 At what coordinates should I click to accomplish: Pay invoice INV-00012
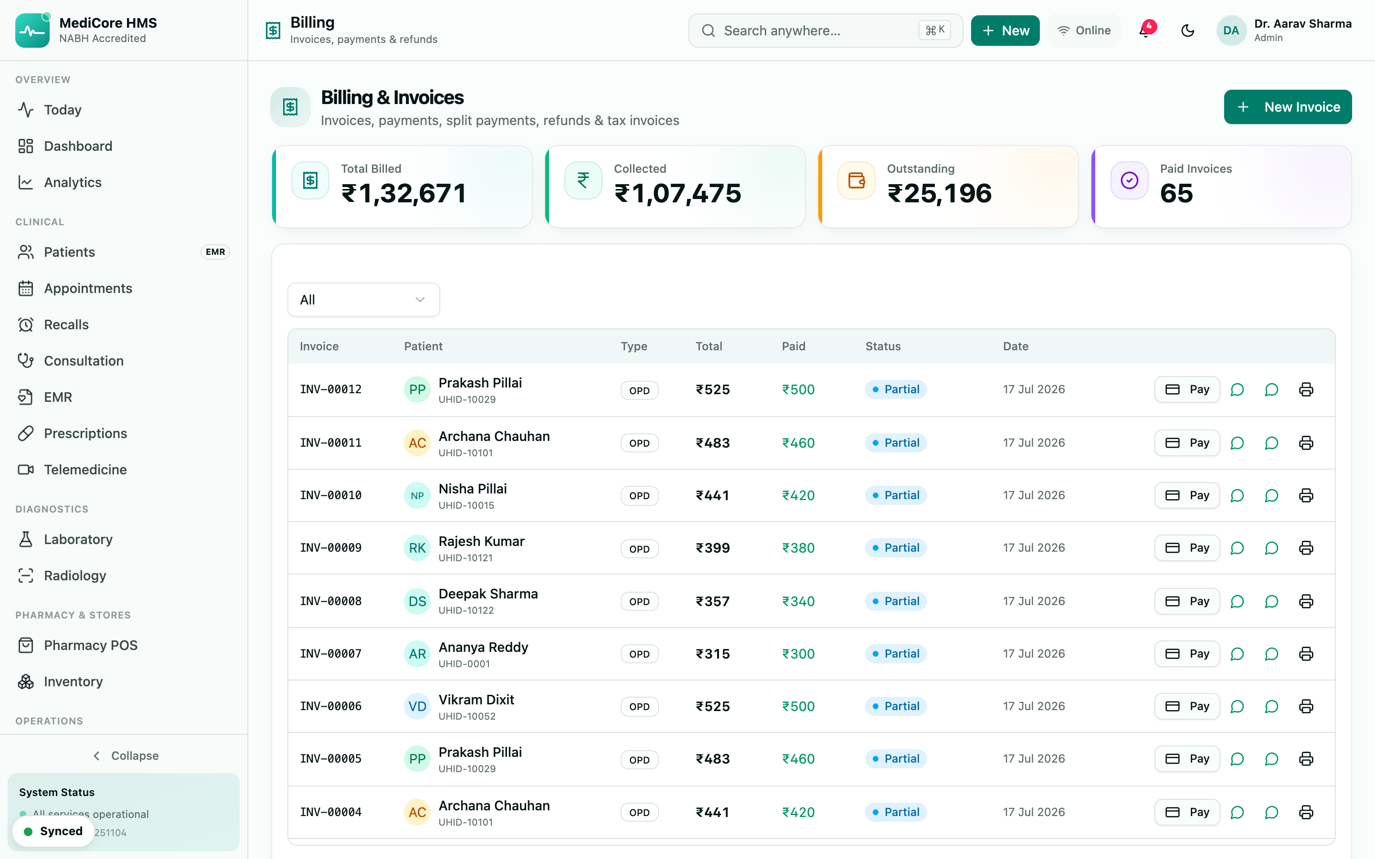pyautogui.click(x=1187, y=389)
